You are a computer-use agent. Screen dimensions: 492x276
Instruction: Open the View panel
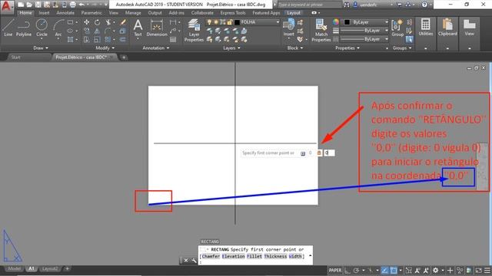(x=470, y=28)
